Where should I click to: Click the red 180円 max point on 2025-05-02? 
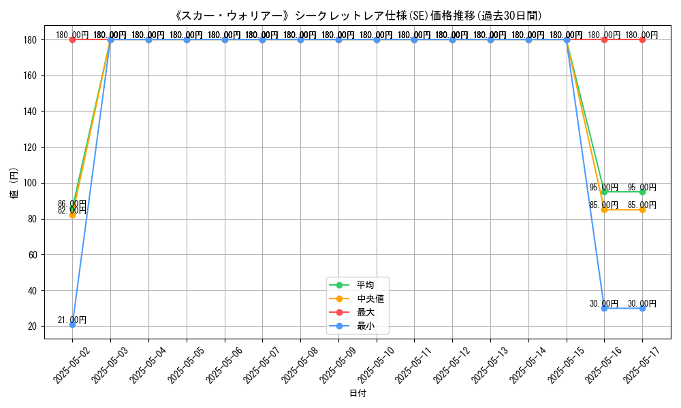click(73, 40)
